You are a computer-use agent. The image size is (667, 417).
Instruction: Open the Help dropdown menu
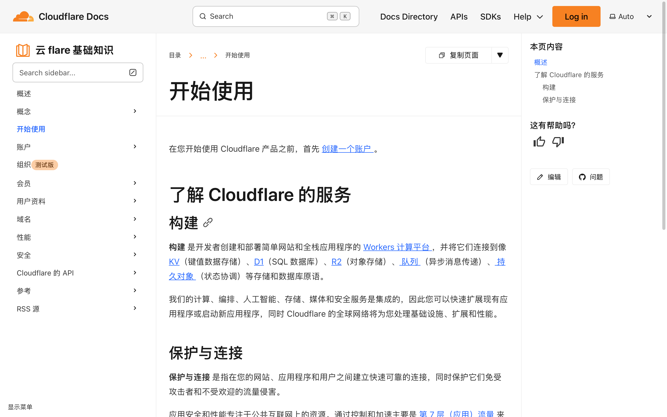[528, 16]
